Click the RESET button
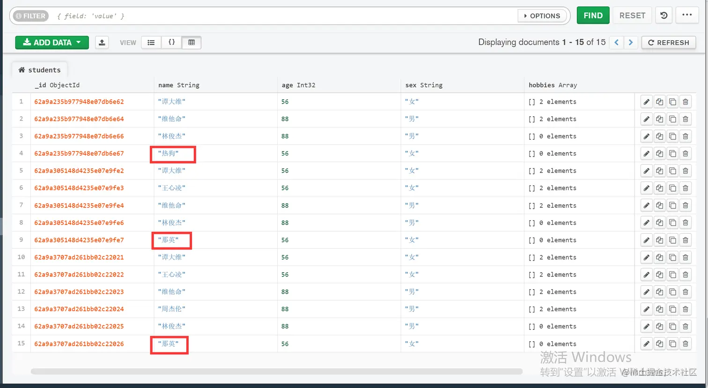708x388 pixels. (x=632, y=15)
